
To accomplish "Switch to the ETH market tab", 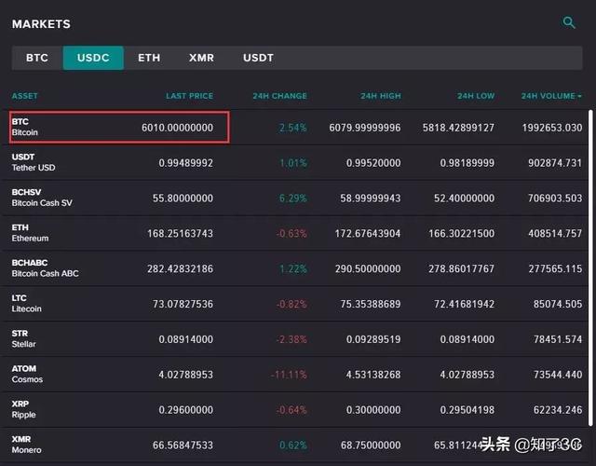I will point(149,58).
